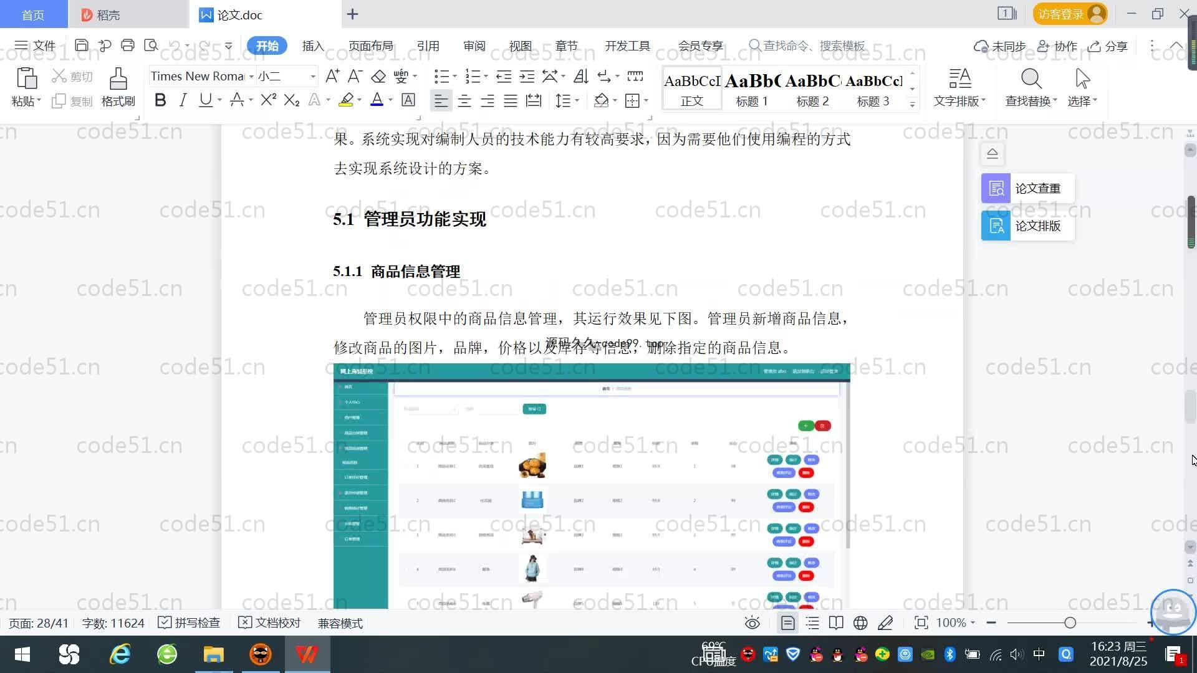The image size is (1197, 673).
Task: Click the thesis plagiarism check button
Action: tap(1027, 188)
